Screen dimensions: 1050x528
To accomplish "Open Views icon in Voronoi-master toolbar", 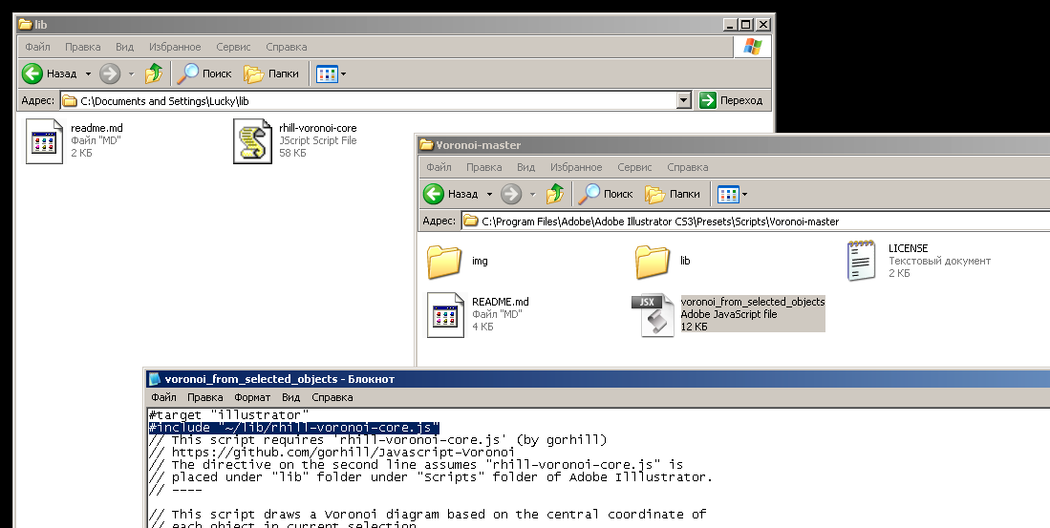I will tap(728, 194).
